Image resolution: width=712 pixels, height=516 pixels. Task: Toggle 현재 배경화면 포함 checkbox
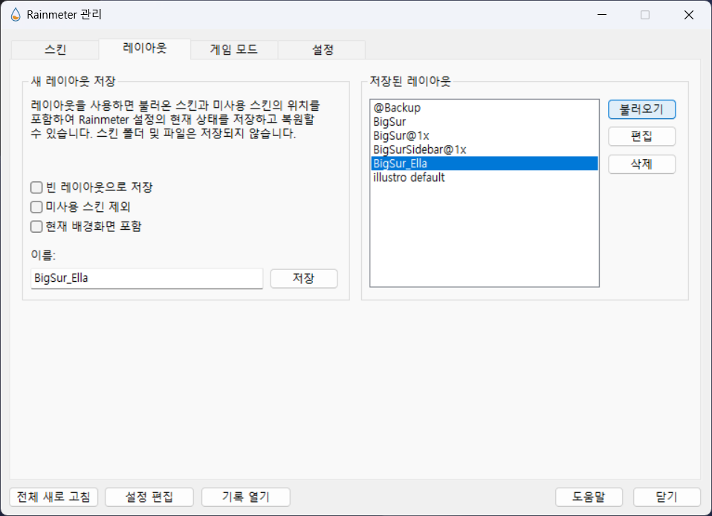pyautogui.click(x=36, y=227)
